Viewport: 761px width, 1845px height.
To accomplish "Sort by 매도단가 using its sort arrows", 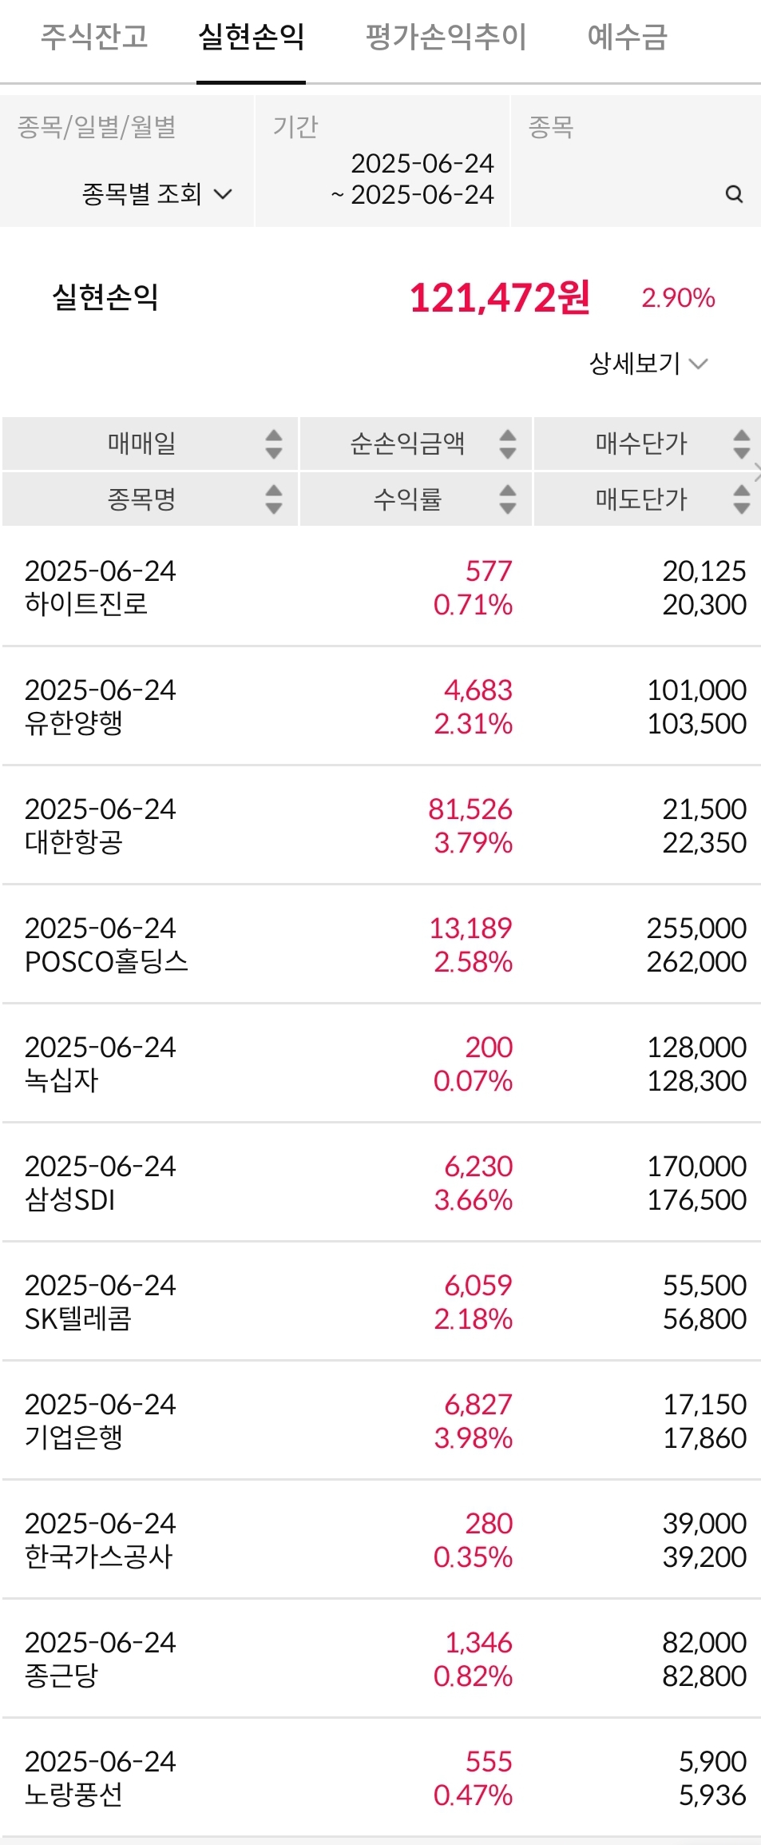I will coord(741,499).
